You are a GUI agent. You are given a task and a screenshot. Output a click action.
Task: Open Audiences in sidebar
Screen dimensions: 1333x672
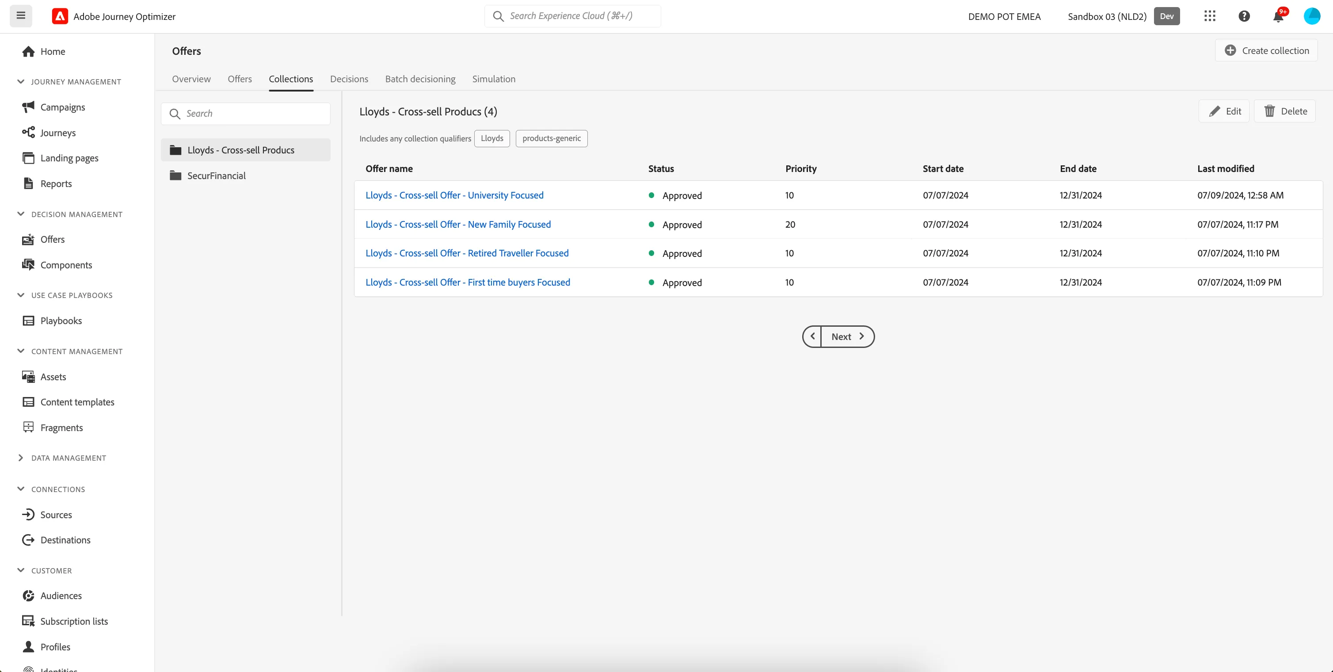[x=52, y=596]
